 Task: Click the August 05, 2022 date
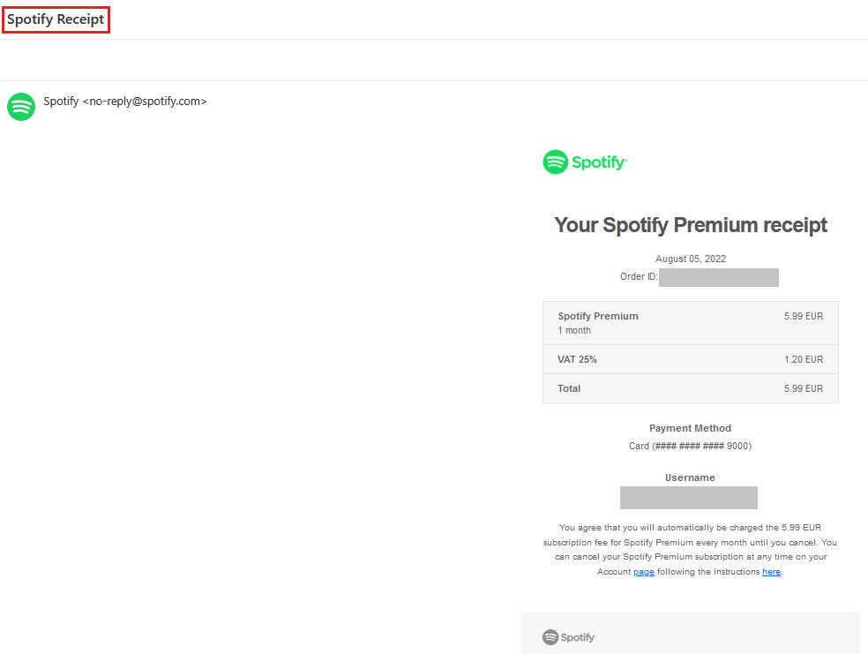coord(691,259)
